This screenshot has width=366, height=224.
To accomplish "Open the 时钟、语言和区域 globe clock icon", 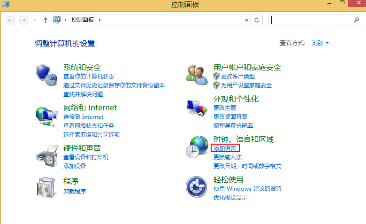I will [x=197, y=147].
